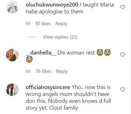Reply to the comment with 81 likes
Screen dimensions: 131x114
pyautogui.click(x=61, y=24)
